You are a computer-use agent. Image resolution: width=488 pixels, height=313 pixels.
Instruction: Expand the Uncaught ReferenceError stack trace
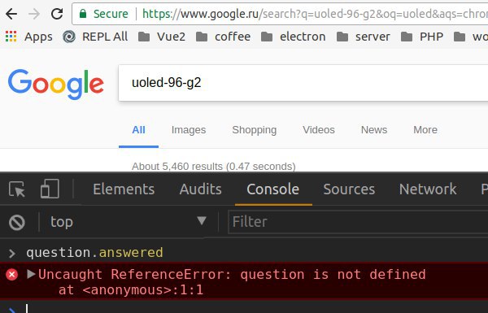(x=31, y=274)
